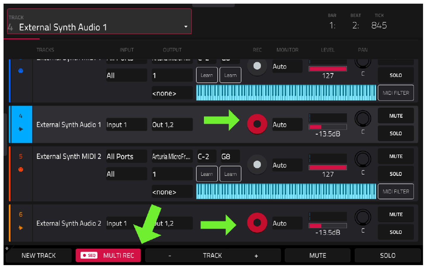
Task: Click the MIDI plug icon on track 5
Action: coord(20,169)
